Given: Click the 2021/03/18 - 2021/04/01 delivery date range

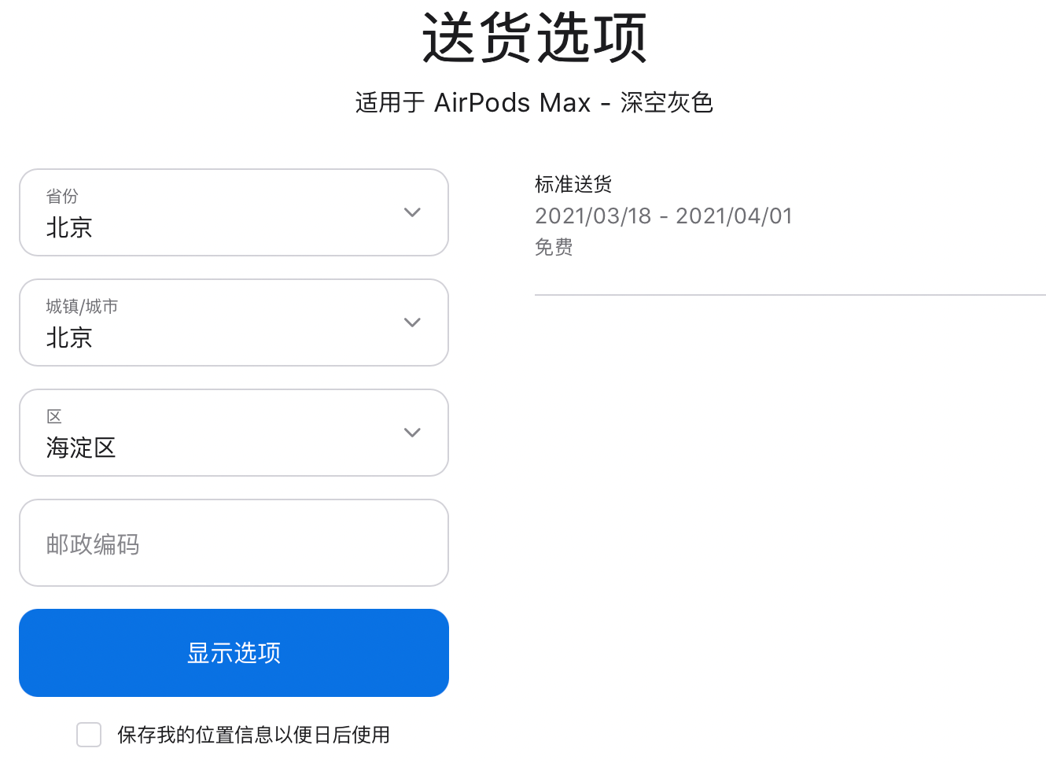Looking at the screenshot, I should pyautogui.click(x=664, y=216).
